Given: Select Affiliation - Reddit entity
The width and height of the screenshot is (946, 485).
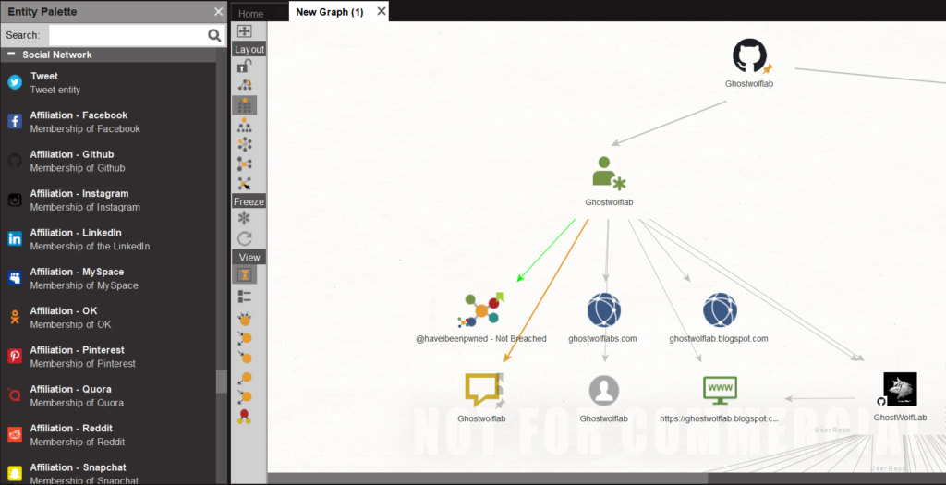Looking at the screenshot, I should tap(109, 435).
